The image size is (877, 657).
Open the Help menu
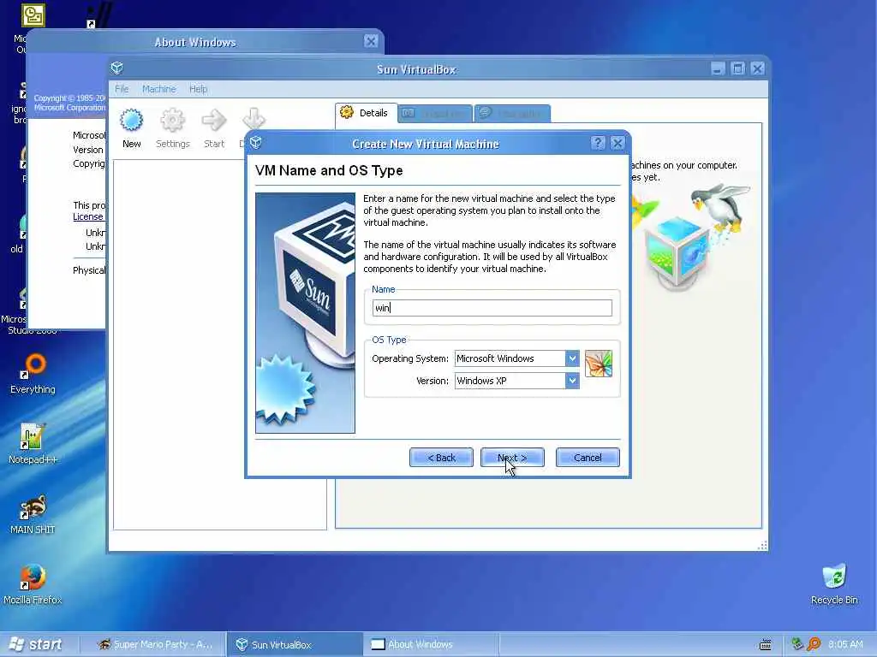tap(198, 89)
